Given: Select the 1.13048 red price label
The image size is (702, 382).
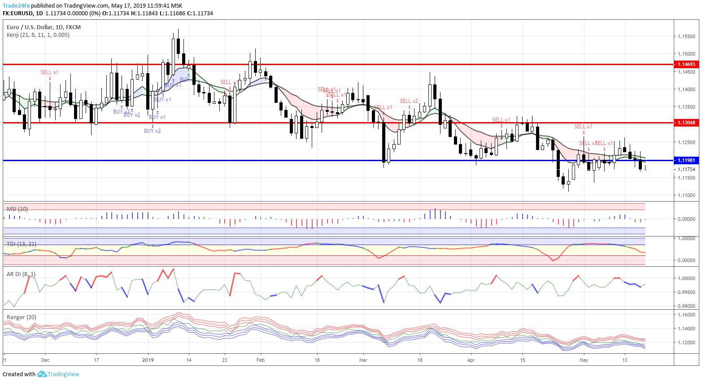Looking at the screenshot, I should (686, 123).
